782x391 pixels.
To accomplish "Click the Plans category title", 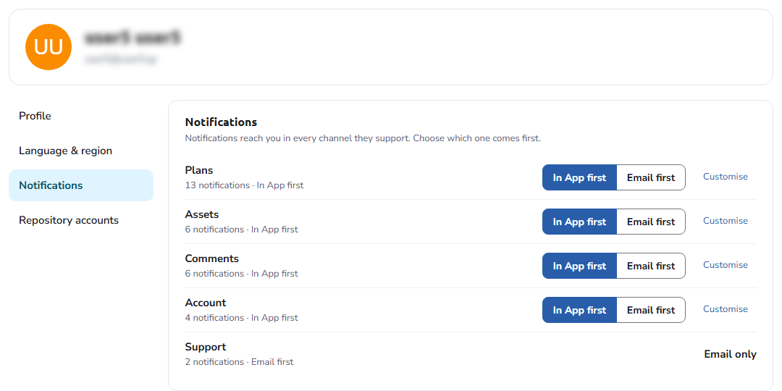I will (x=199, y=171).
